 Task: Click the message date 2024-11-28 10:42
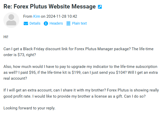(62, 16)
